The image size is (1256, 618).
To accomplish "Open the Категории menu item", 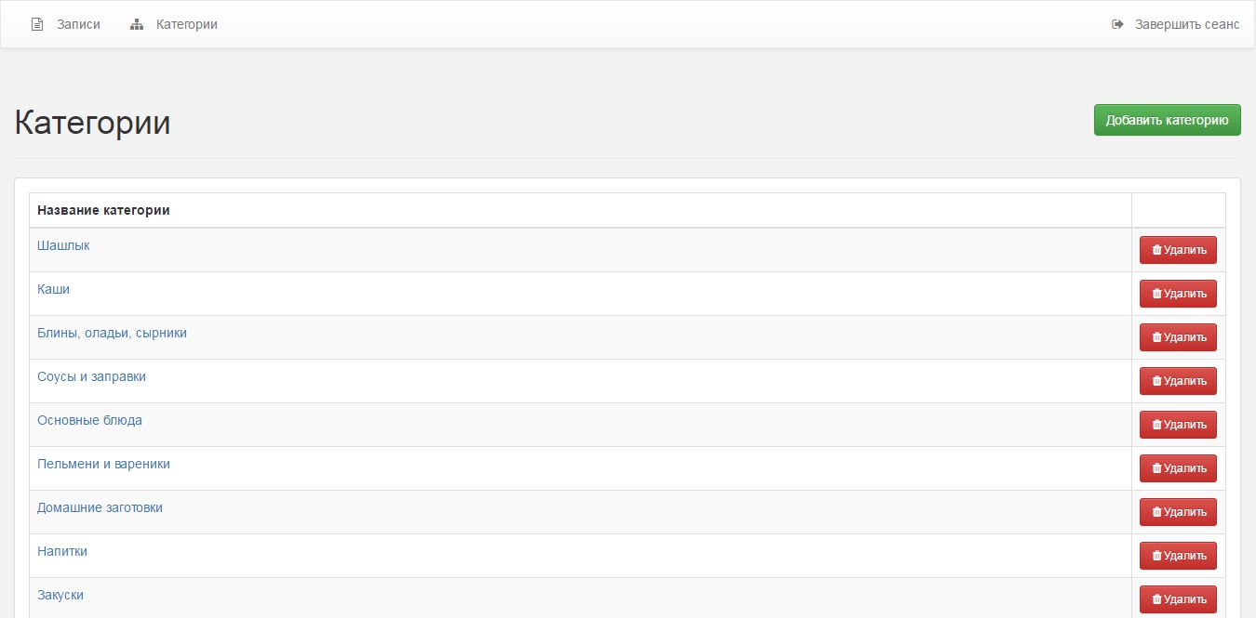I will pos(186,24).
